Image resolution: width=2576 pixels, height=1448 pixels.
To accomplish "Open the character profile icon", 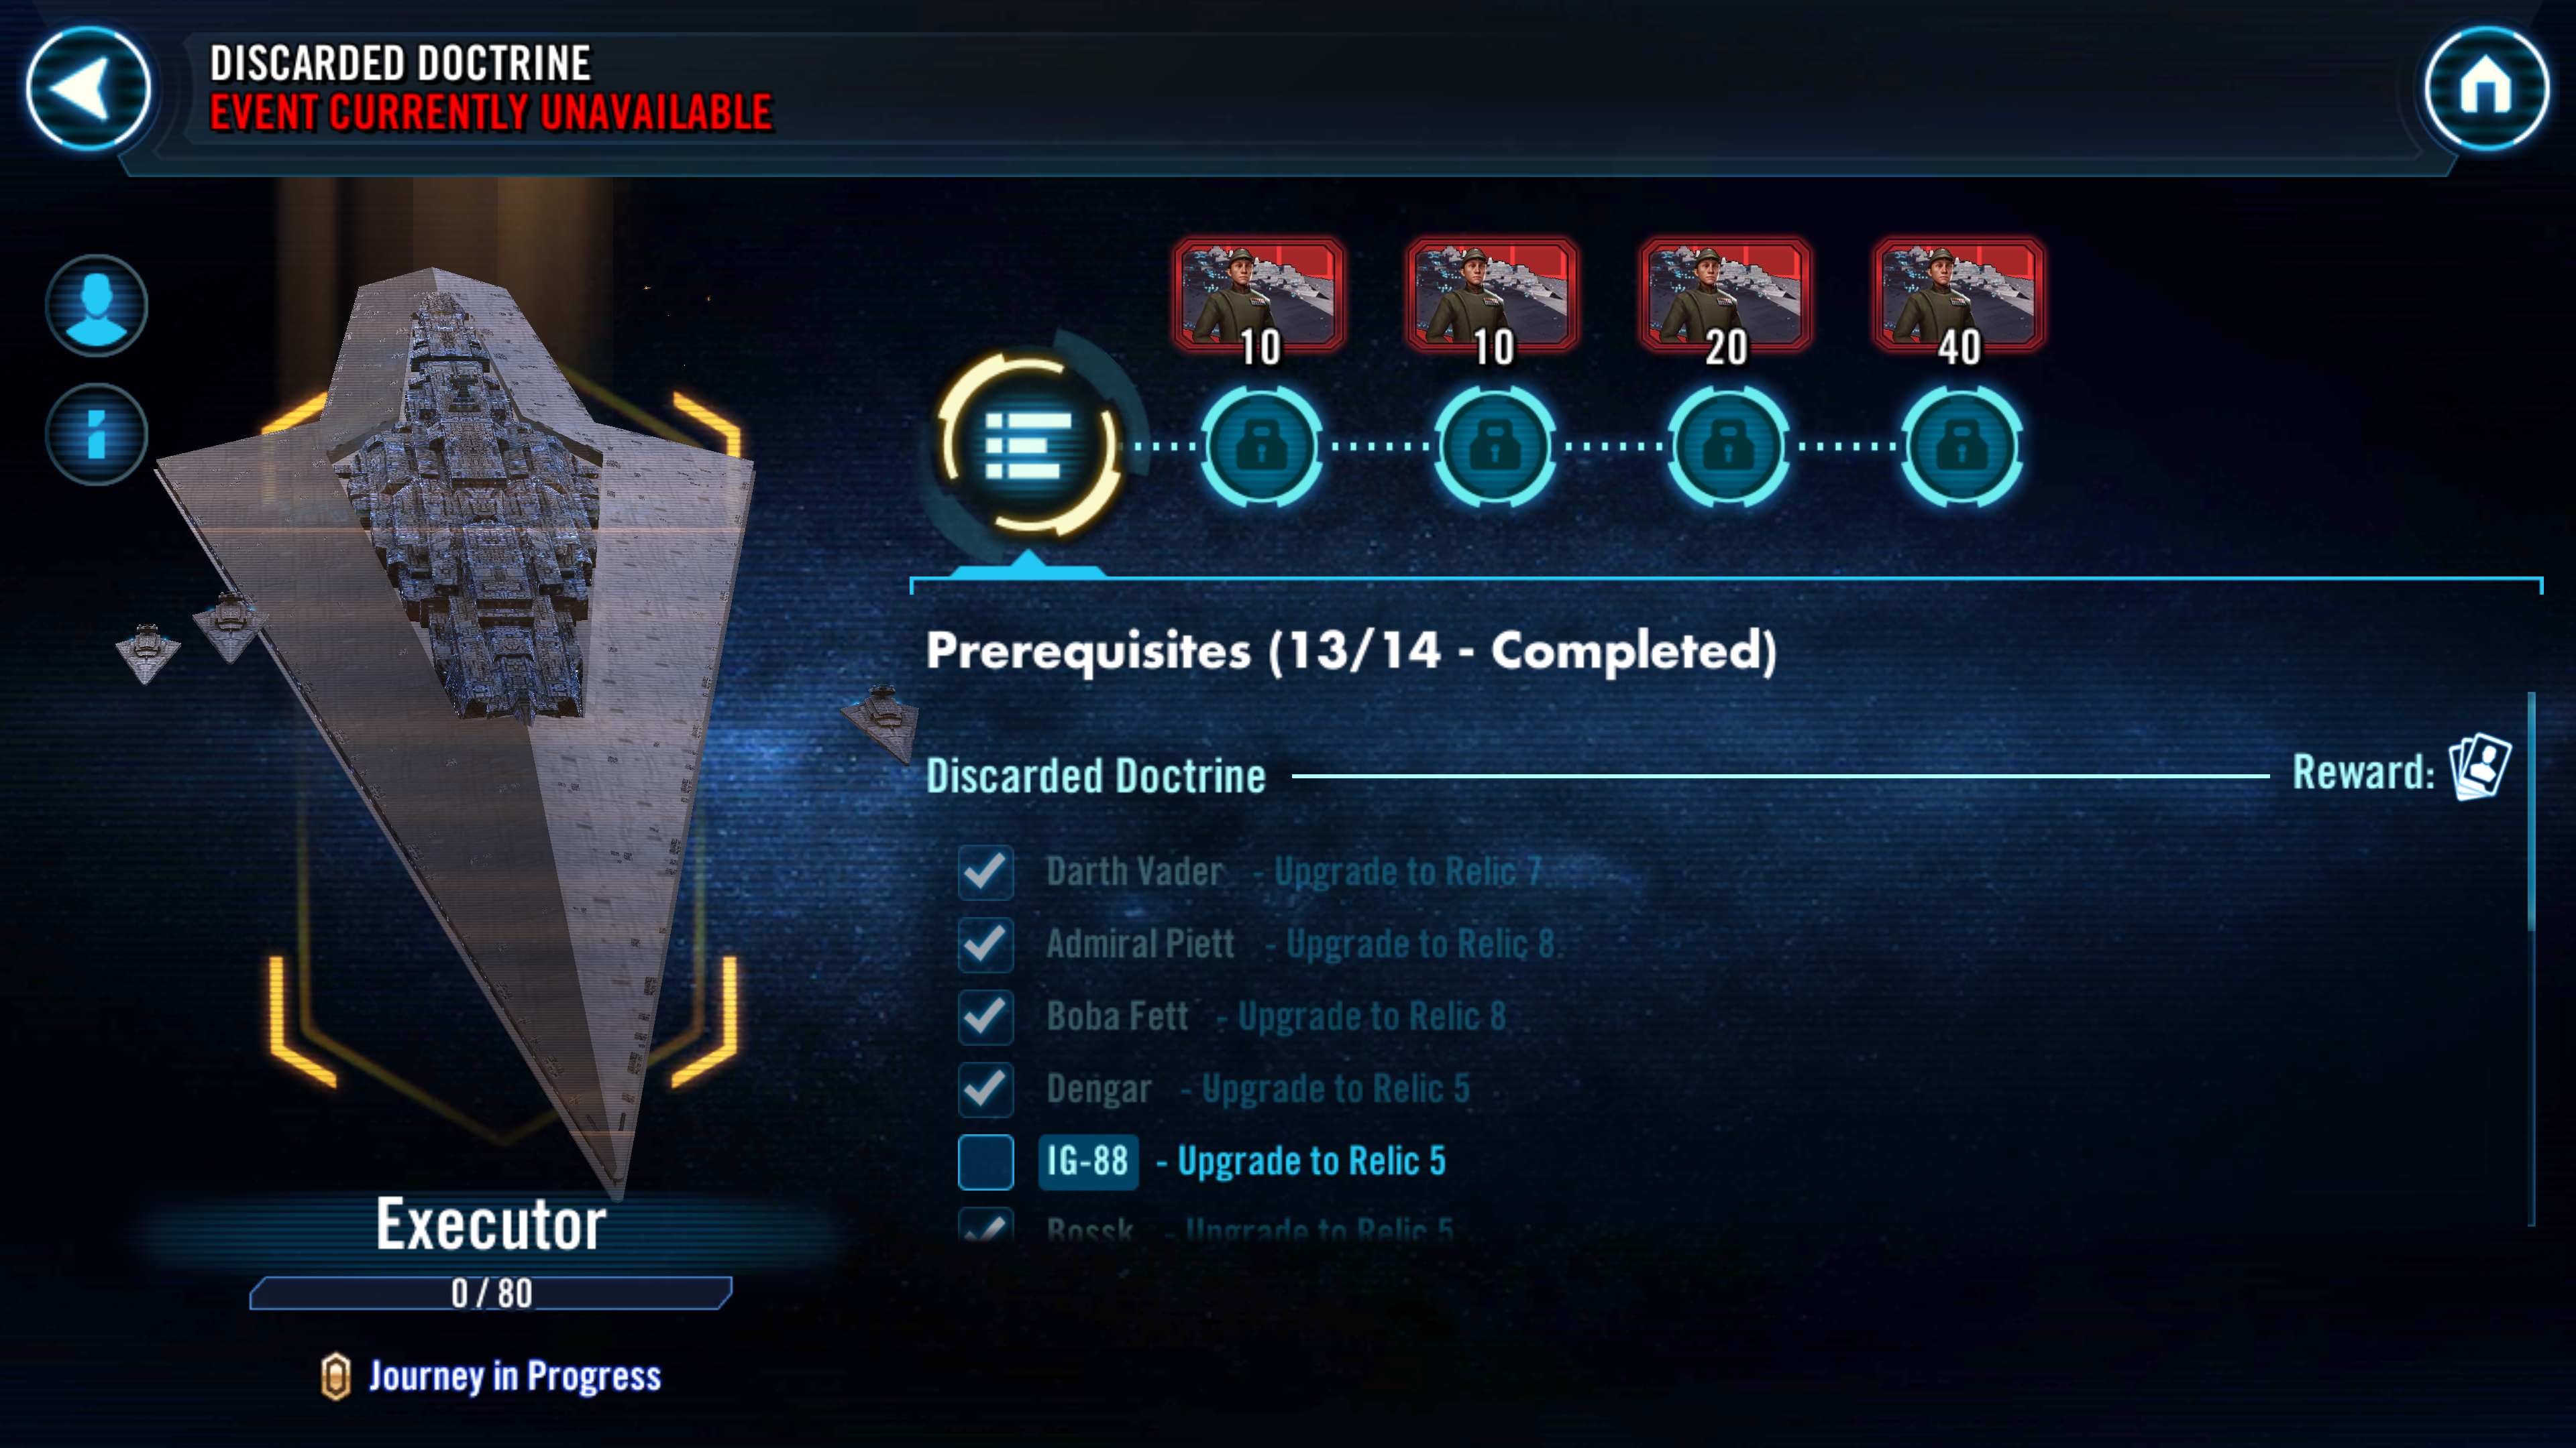I will click(96, 305).
